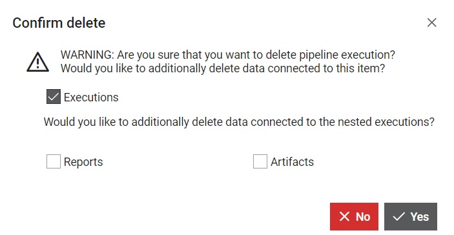Select the Executions label text
Viewport: 454px width, 235px height.
(91, 97)
